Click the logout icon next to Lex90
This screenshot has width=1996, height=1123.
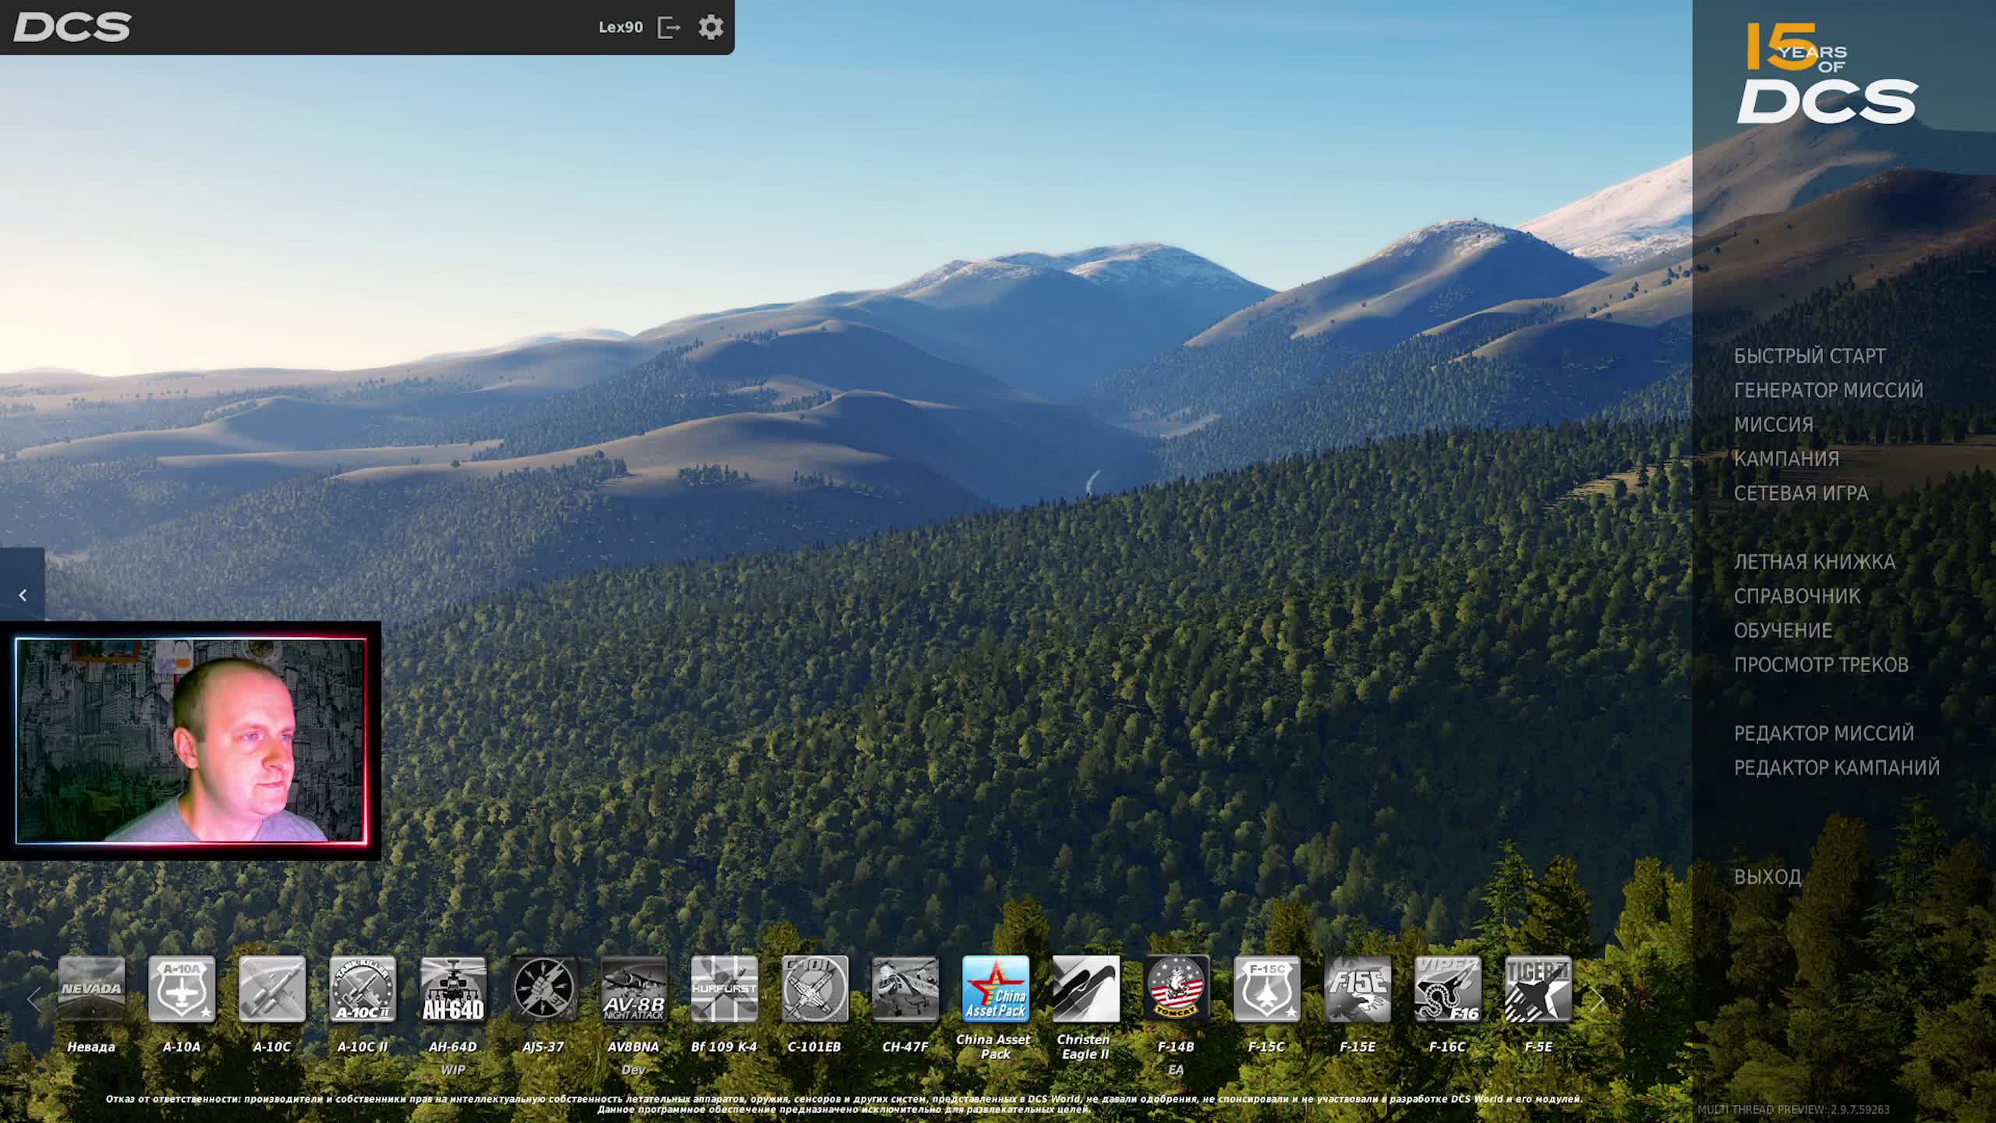coord(669,27)
